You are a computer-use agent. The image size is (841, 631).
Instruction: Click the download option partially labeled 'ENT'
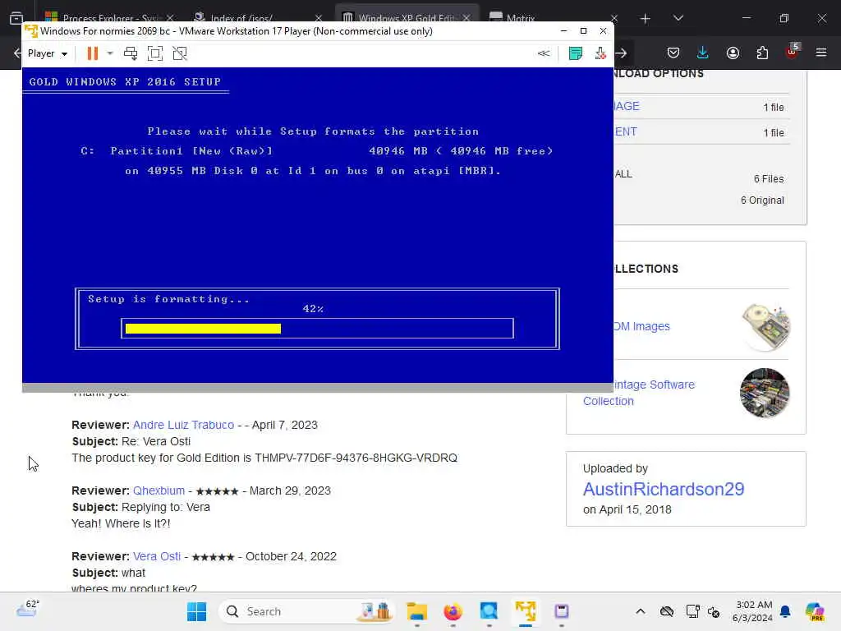tap(626, 131)
